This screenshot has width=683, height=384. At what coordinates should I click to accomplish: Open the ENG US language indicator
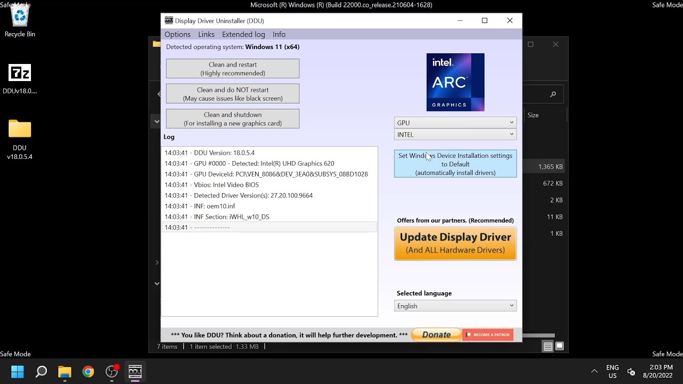[x=613, y=372]
